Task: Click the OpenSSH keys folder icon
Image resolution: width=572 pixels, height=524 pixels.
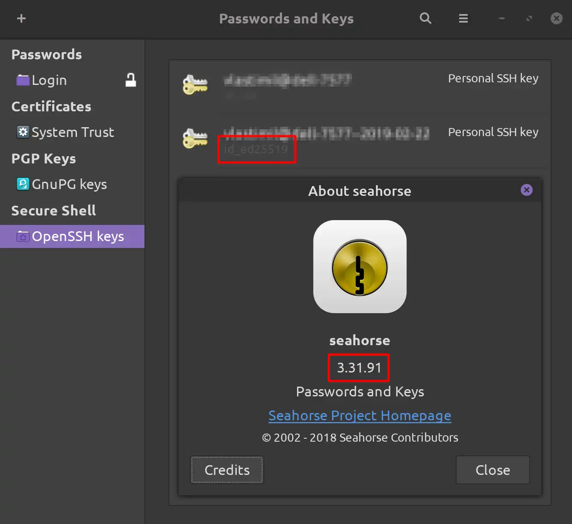Action: (23, 236)
